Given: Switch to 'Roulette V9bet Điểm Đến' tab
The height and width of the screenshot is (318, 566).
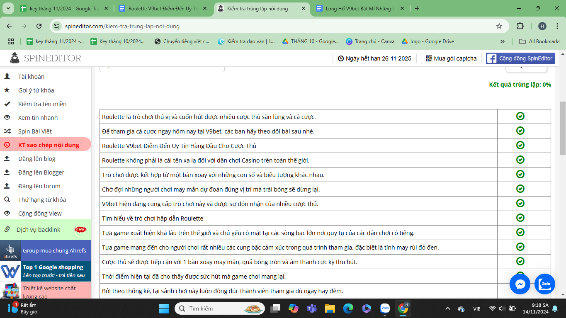Looking at the screenshot, I should point(163,9).
